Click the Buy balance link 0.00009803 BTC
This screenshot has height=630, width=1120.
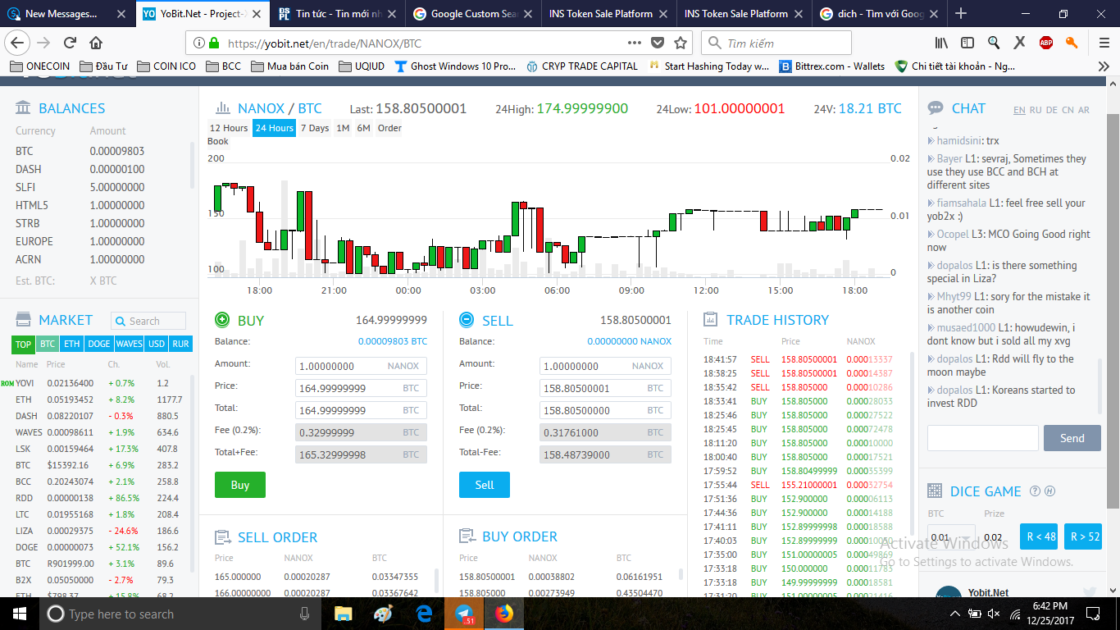pos(393,341)
